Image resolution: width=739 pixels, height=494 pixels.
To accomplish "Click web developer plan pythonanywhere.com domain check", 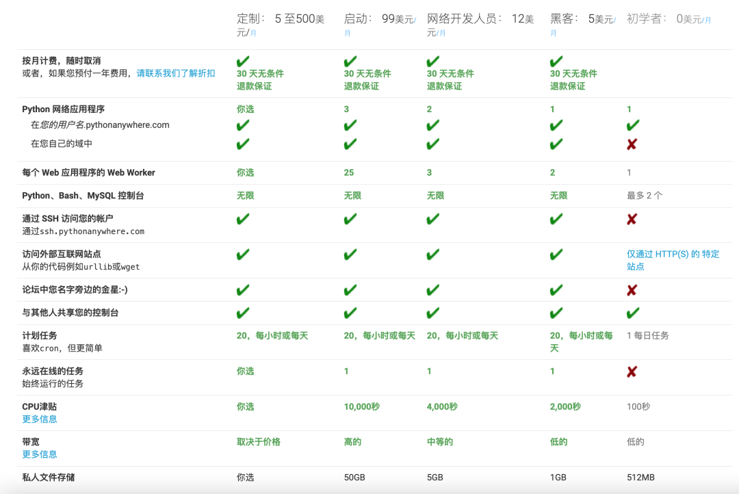I will click(432, 125).
